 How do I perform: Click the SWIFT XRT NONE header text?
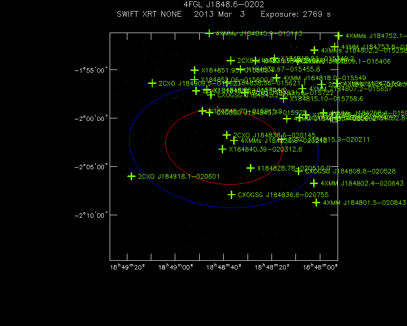(x=149, y=14)
